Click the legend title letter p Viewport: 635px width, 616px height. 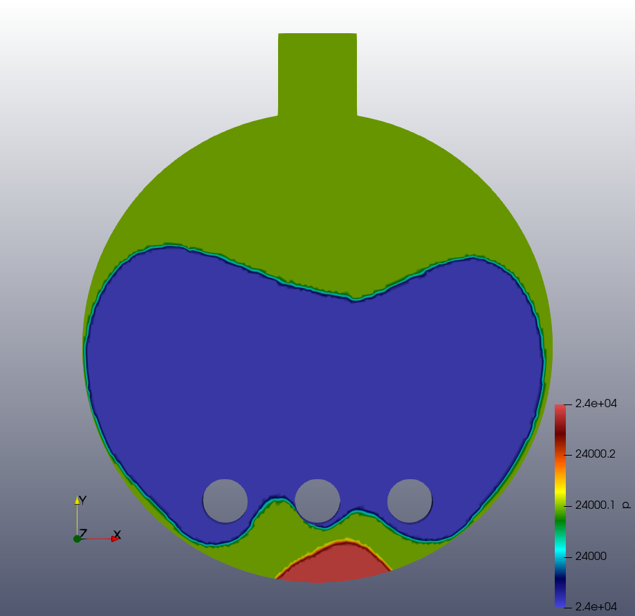(x=627, y=505)
